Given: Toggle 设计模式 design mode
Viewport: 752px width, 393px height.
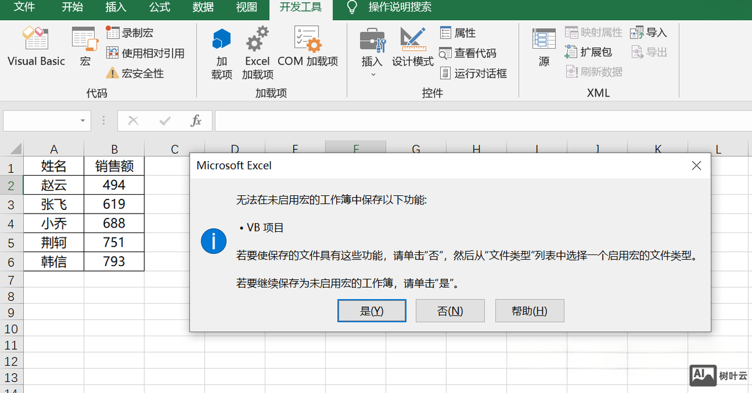Looking at the screenshot, I should pyautogui.click(x=413, y=46).
